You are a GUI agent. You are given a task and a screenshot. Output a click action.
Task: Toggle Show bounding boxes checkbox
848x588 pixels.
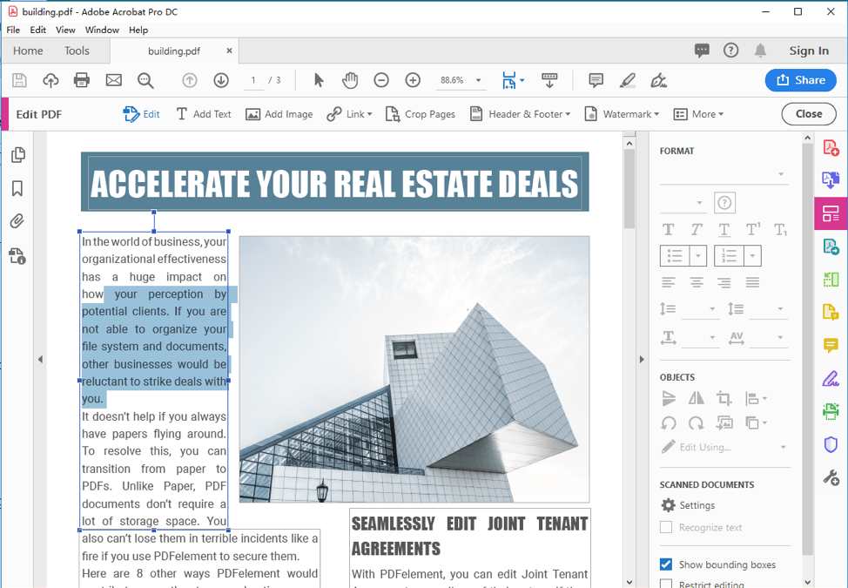click(666, 564)
